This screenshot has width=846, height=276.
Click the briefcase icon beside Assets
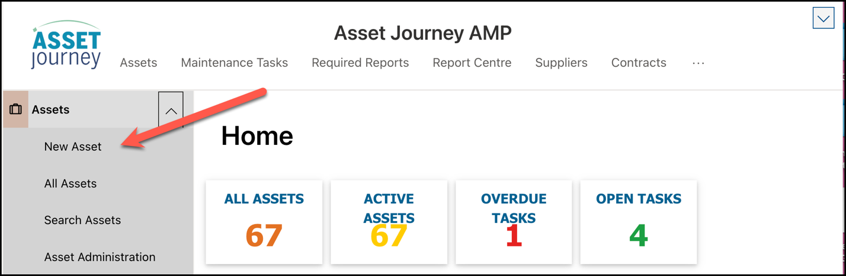pos(15,109)
